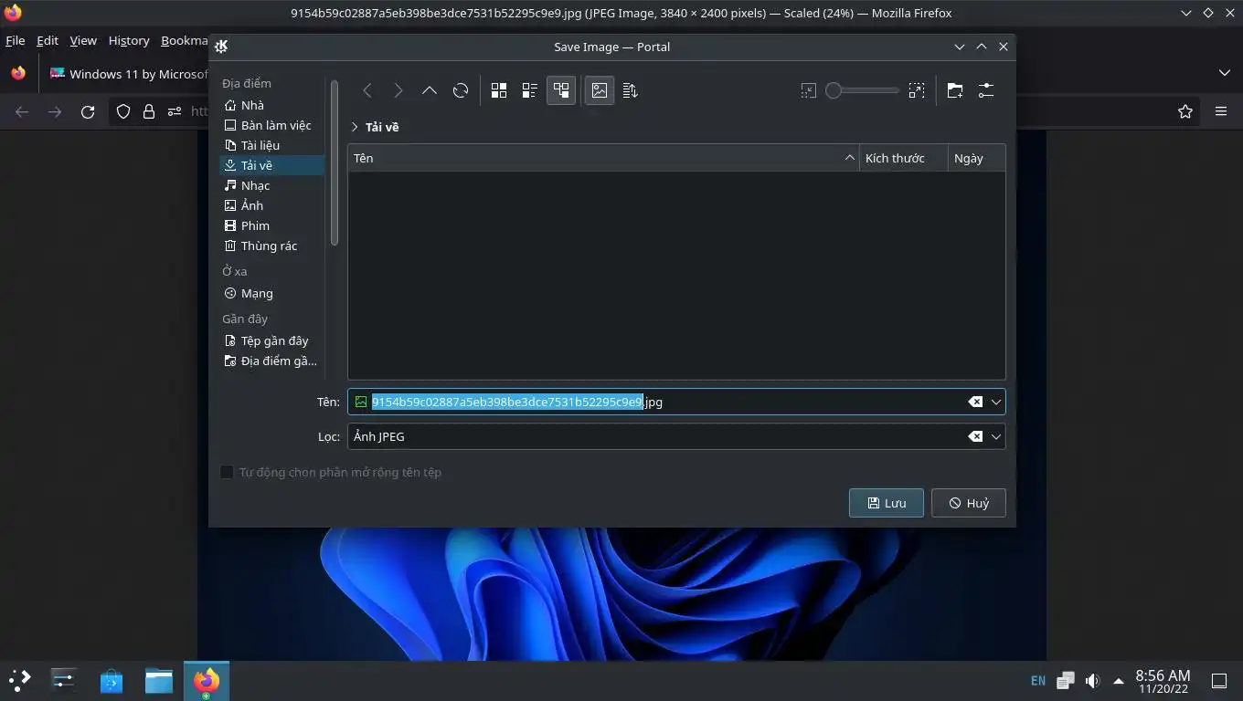The width and height of the screenshot is (1243, 701).
Task: Open Firefox File menu
Action: click(x=15, y=40)
